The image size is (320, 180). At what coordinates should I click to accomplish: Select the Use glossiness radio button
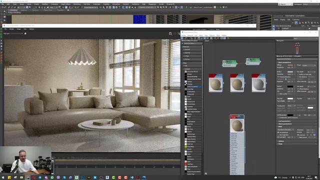tap(278, 132)
